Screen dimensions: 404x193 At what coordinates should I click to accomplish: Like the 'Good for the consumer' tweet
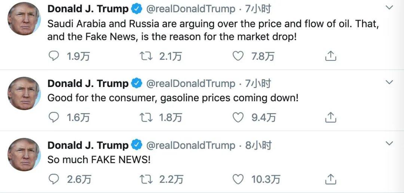(x=238, y=118)
